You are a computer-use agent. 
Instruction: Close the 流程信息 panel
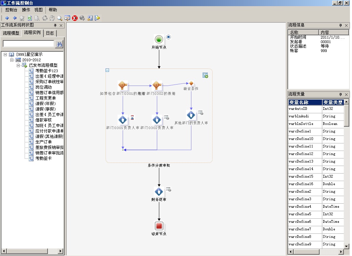pyautogui.click(x=346, y=25)
